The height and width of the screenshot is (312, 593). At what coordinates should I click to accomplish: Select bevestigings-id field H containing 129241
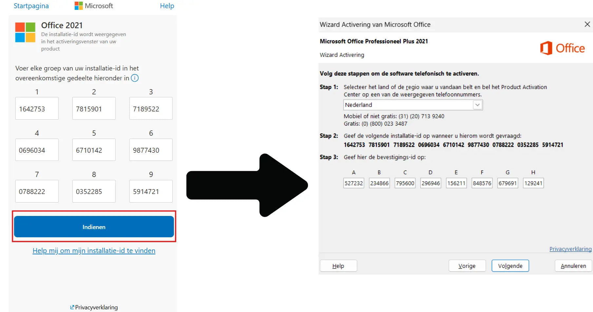click(533, 183)
